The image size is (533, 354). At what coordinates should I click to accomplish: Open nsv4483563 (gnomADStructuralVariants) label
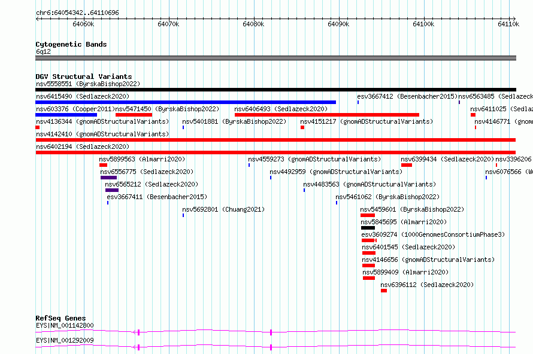pyautogui.click(x=370, y=184)
